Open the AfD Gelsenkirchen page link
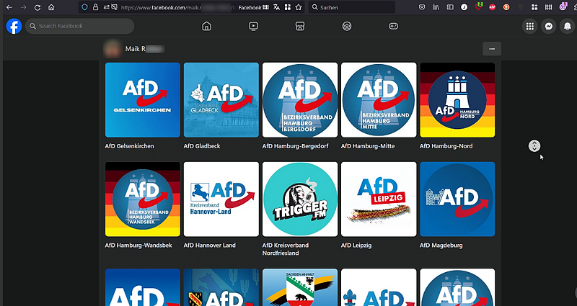The image size is (577, 306). tap(130, 146)
